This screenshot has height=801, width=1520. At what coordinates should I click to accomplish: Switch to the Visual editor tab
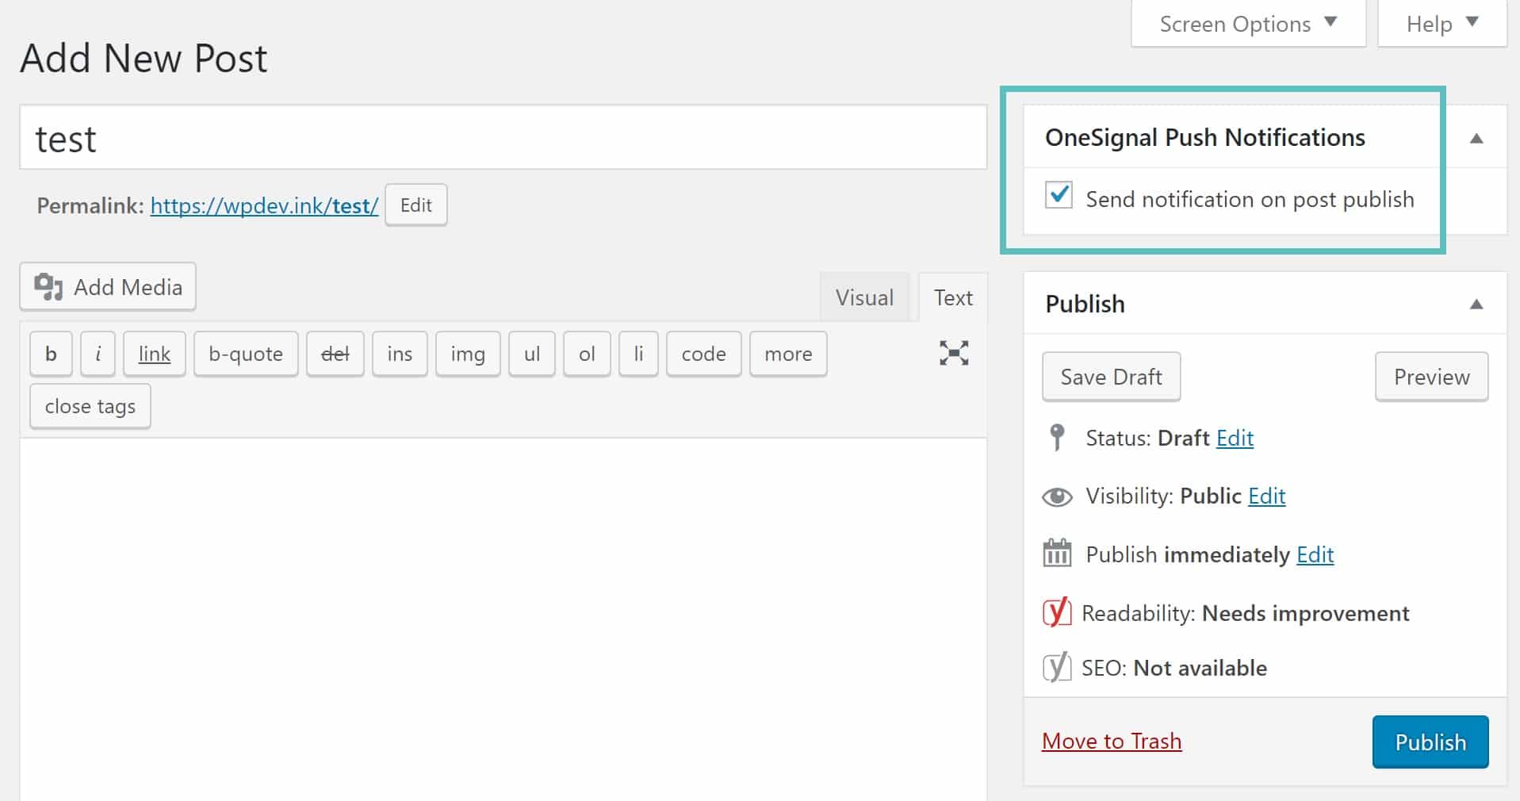(863, 297)
